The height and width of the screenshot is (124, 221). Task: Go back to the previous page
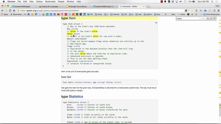coord(2,11)
